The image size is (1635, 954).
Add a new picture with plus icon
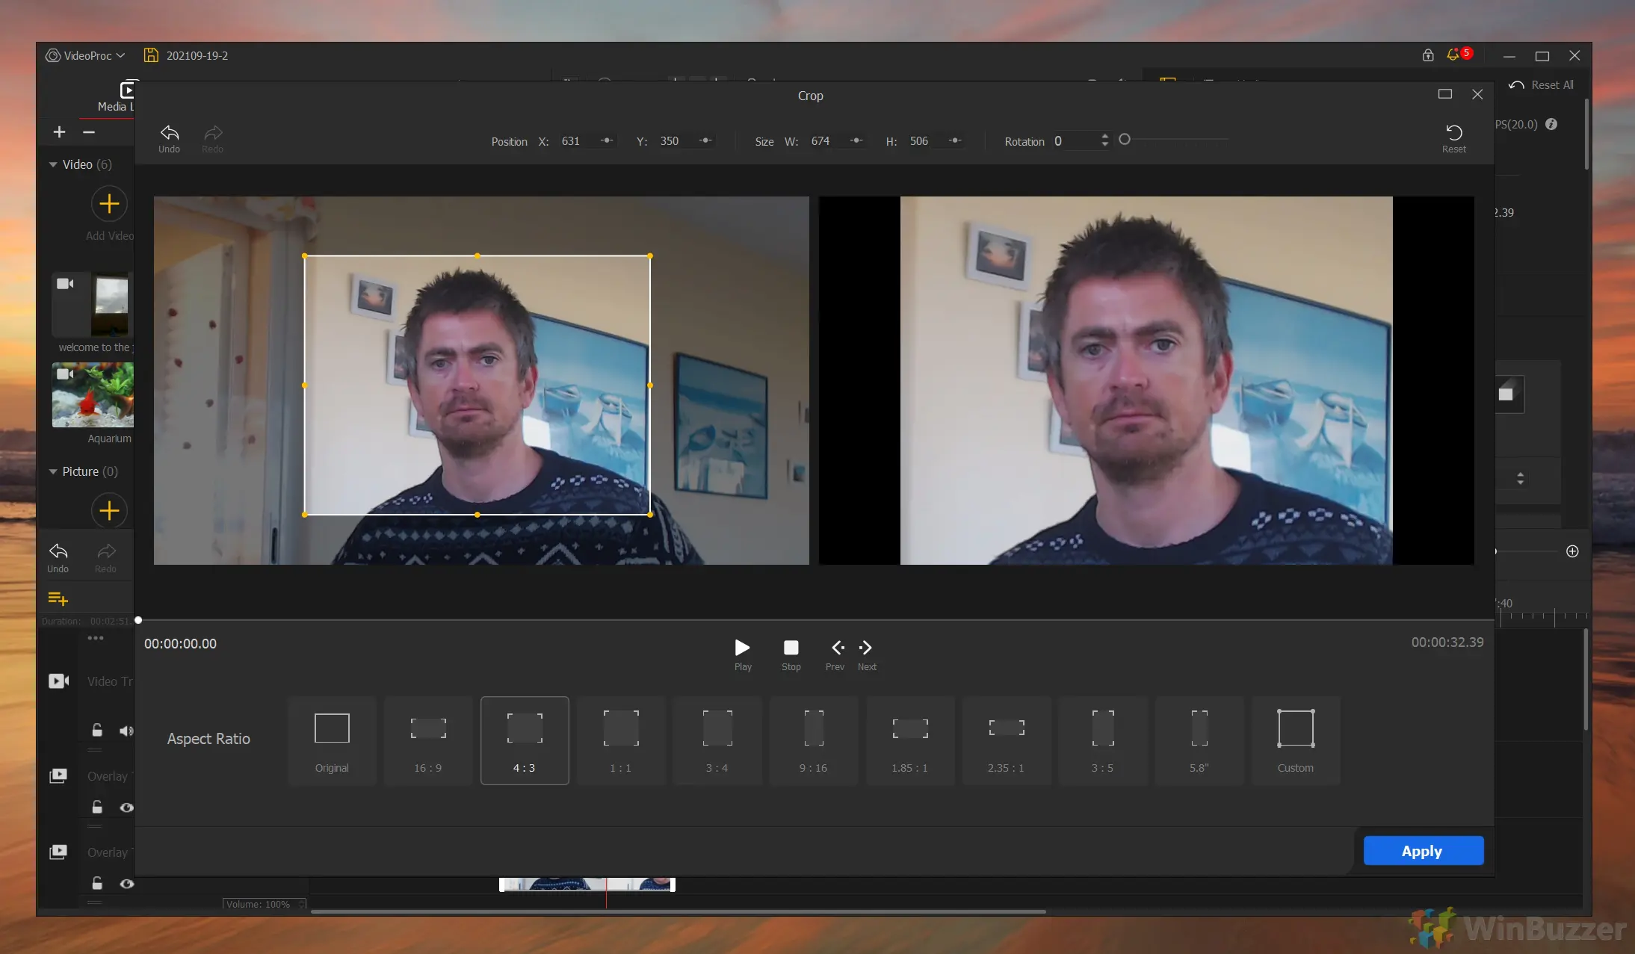[109, 511]
